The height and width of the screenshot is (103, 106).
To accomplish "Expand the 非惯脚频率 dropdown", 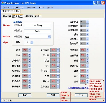I will tap(87, 30).
